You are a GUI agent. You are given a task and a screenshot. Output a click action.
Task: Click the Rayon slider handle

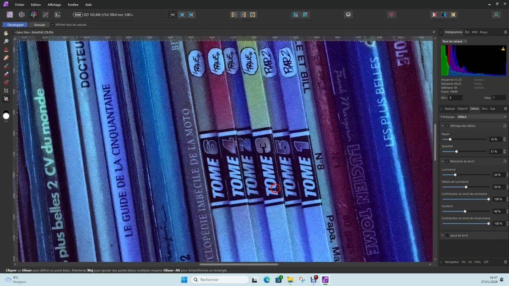450,139
